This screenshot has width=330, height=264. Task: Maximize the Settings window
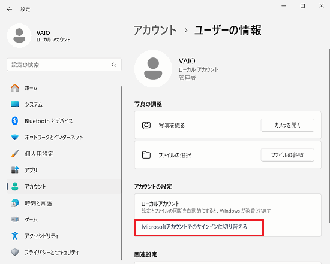(x=302, y=6)
